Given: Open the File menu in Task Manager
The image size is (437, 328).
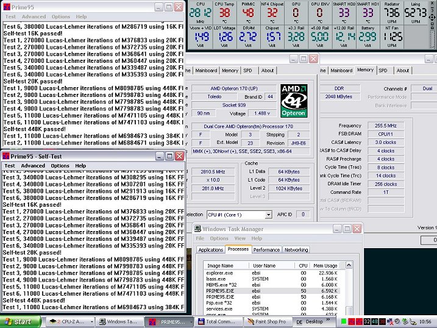Looking at the screenshot, I should (200, 238).
